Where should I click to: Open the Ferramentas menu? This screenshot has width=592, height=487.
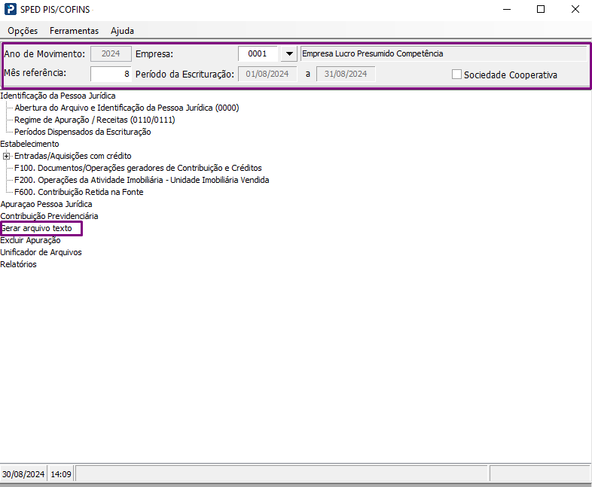[x=74, y=31]
